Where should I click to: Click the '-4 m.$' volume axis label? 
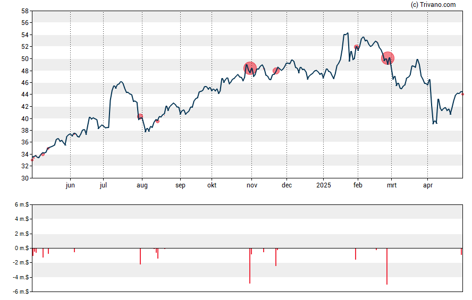point(21,277)
